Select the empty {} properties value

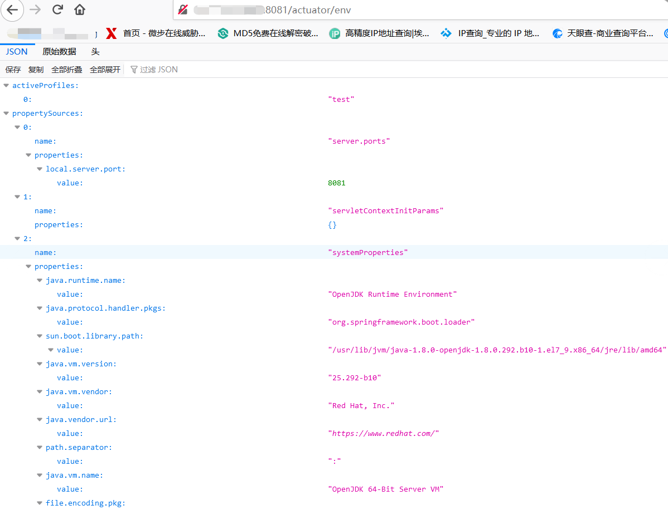click(332, 224)
